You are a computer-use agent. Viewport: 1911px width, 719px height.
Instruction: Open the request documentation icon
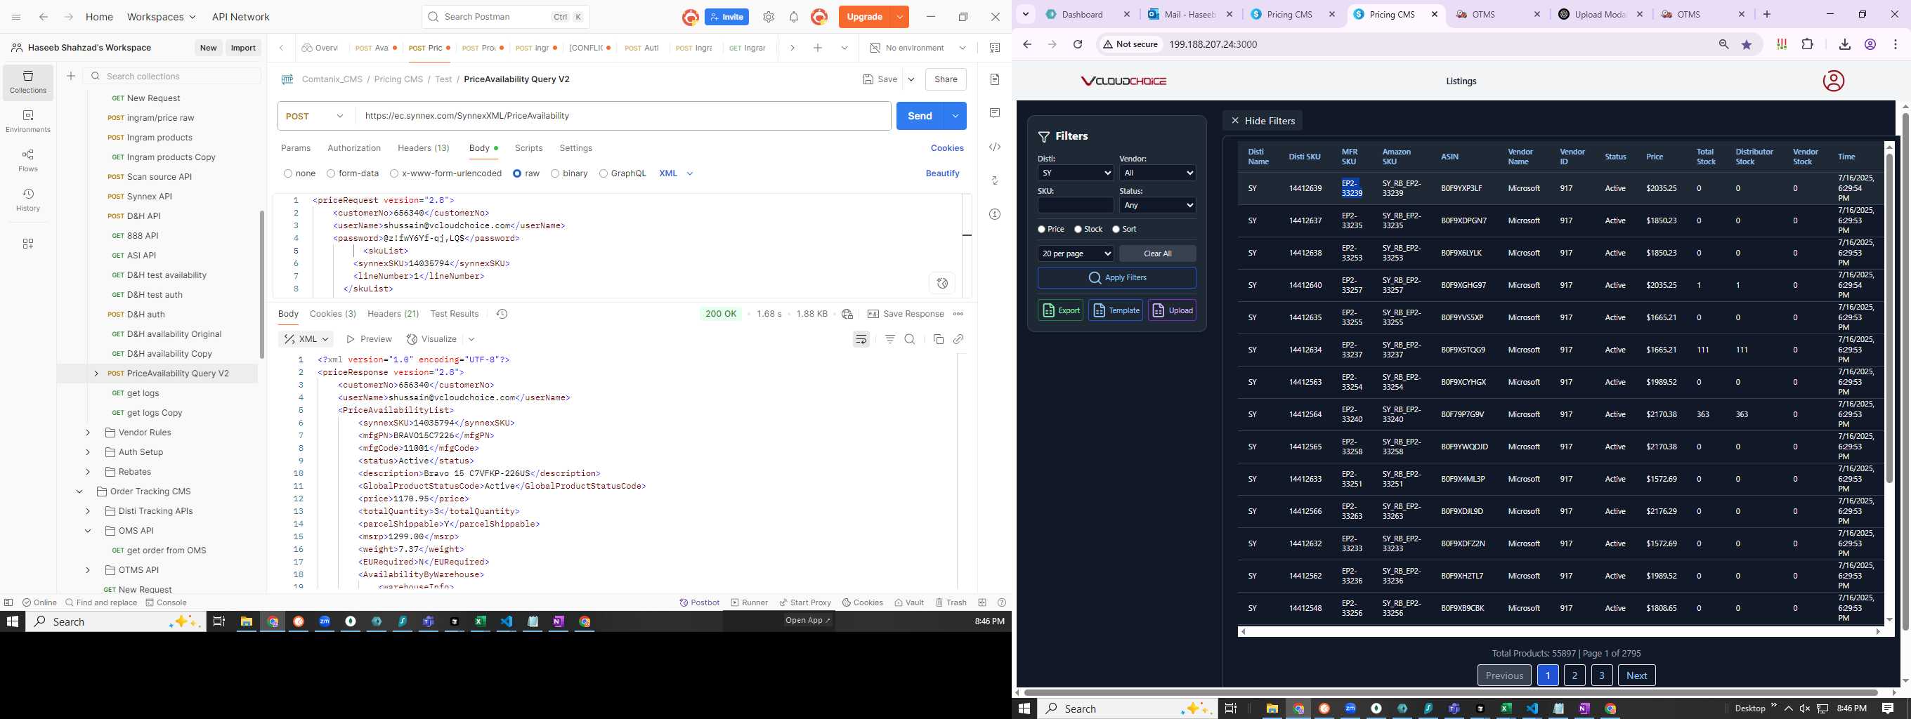pos(995,79)
